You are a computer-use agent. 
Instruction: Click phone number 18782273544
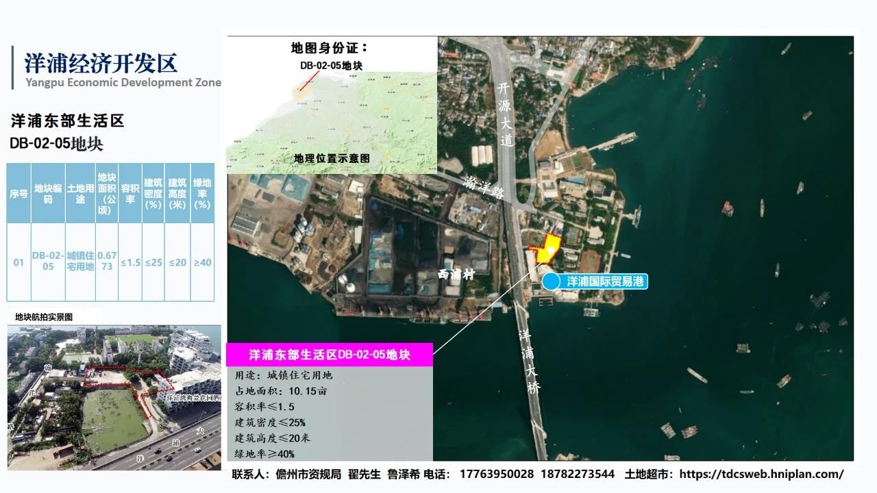point(578,474)
